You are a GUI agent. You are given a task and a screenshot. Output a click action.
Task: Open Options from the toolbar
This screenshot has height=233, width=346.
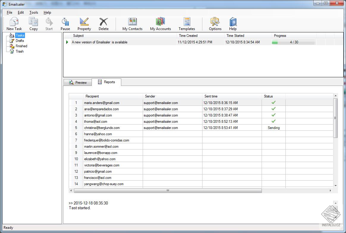215,24
